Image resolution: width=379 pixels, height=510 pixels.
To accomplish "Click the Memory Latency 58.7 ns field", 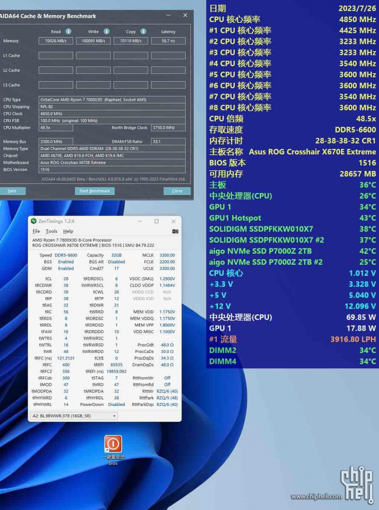I will 168,41.
